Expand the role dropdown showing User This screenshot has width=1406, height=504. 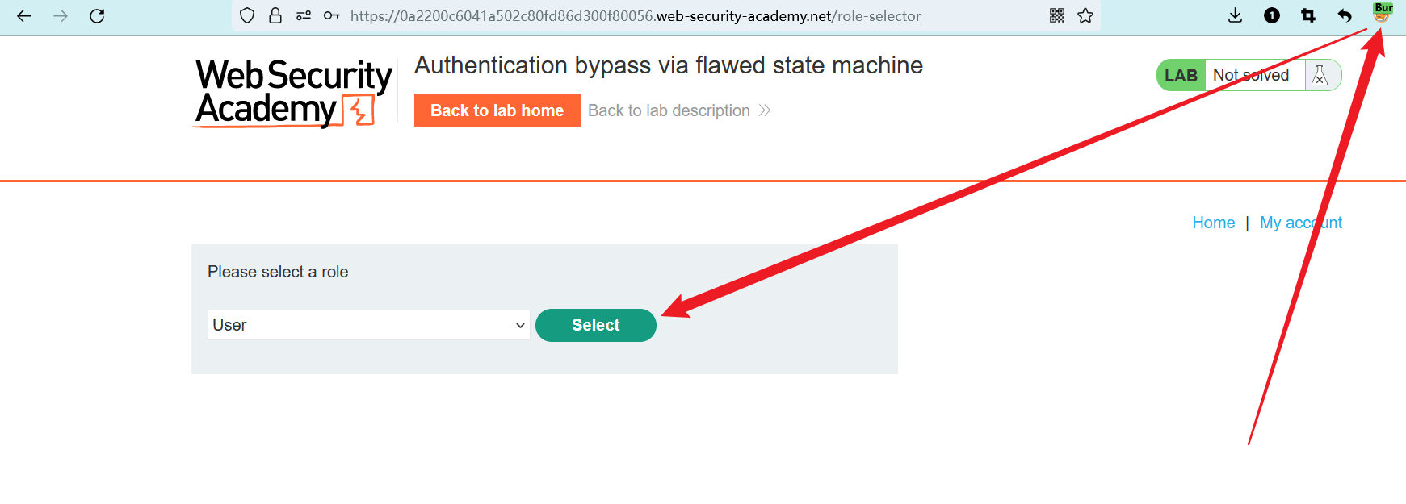coord(368,325)
